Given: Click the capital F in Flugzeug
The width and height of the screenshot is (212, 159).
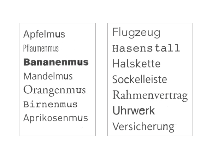Looking at the screenshot, I should pyautogui.click(x=115, y=32).
